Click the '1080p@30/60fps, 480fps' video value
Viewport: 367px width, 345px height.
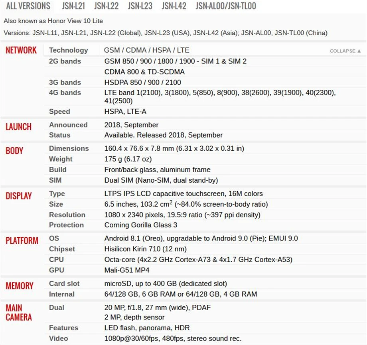pos(173,339)
